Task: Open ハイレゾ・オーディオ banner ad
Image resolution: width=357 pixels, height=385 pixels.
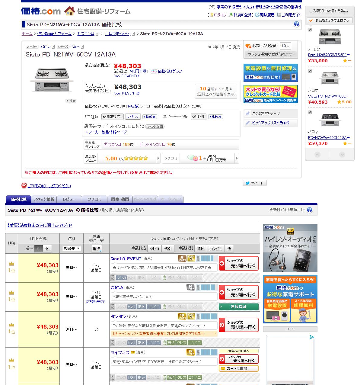Action: pos(290,248)
